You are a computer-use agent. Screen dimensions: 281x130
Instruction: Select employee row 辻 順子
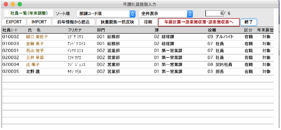[x=138, y=65]
